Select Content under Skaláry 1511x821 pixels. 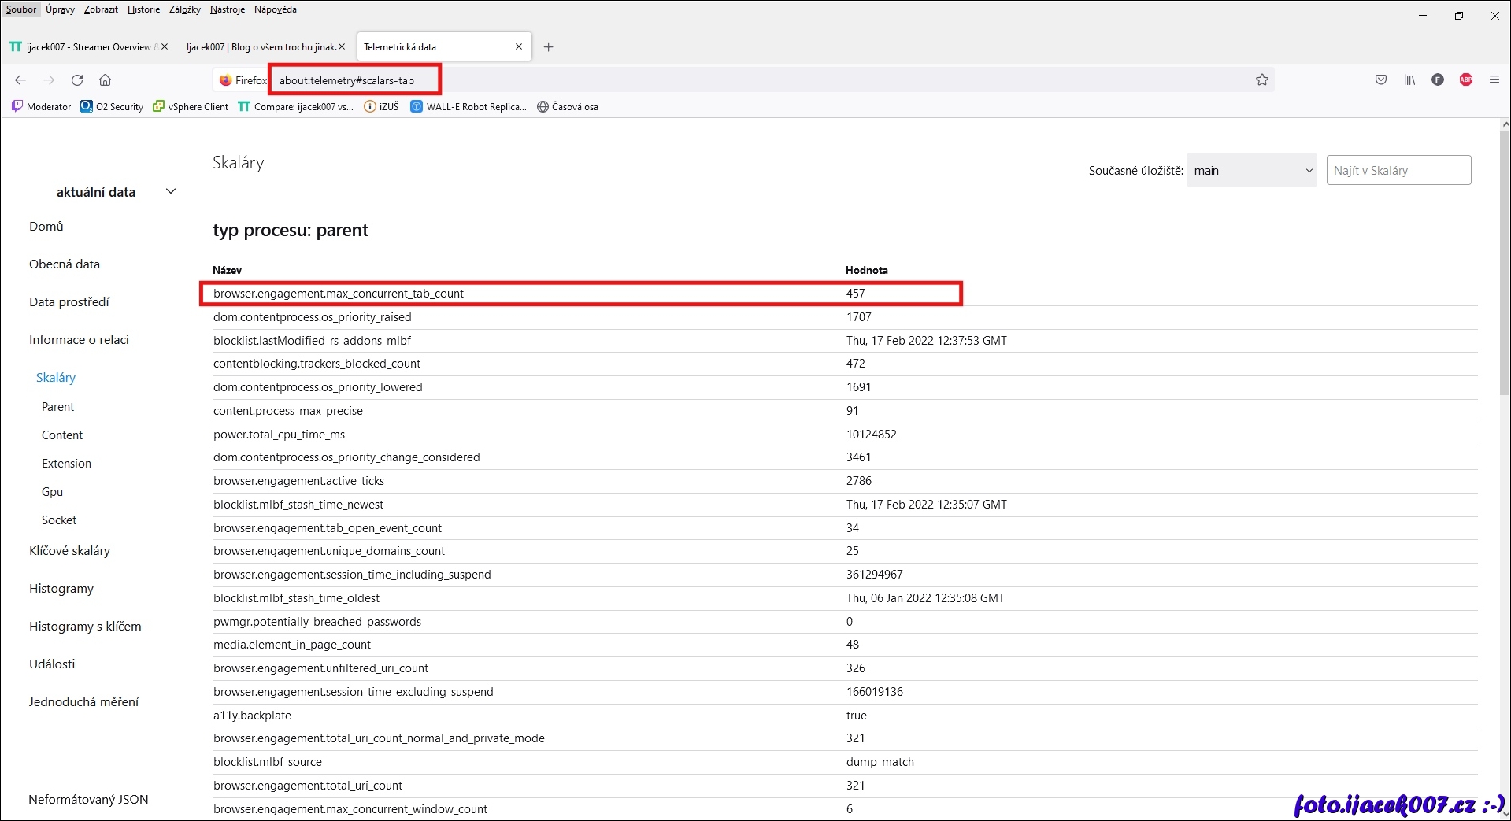coord(62,435)
